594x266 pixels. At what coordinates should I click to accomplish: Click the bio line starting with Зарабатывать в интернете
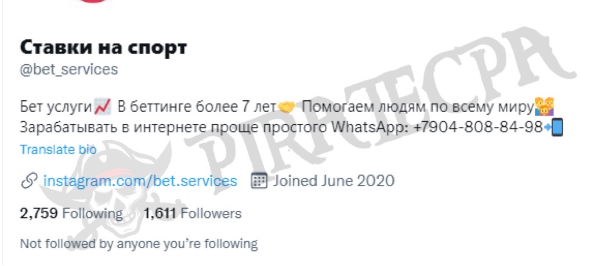point(292,128)
